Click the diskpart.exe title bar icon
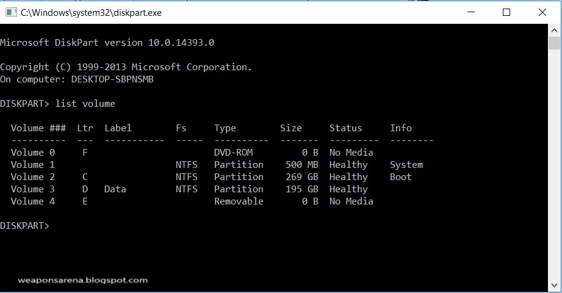Viewport: 562px width, 293px height. coord(10,12)
